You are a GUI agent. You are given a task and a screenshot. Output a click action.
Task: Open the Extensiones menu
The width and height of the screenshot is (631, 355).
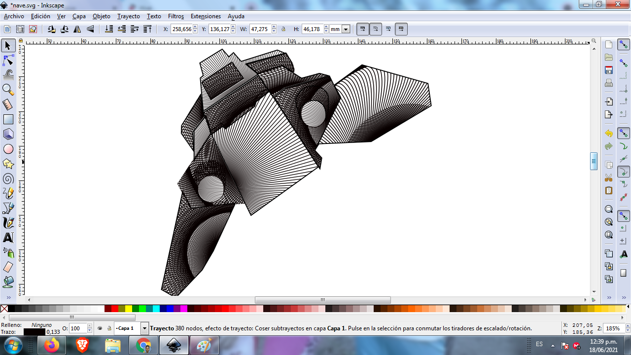(x=206, y=16)
